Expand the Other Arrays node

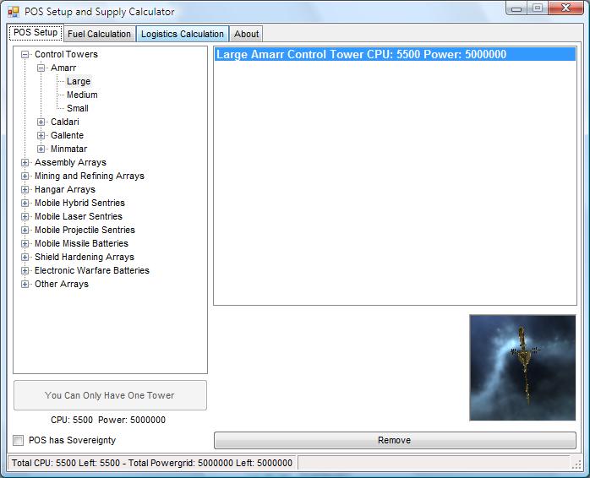25,285
